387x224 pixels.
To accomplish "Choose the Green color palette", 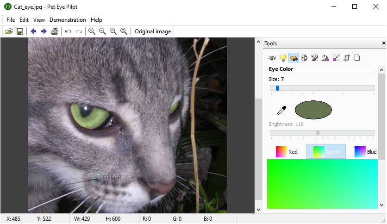I will 326,151.
